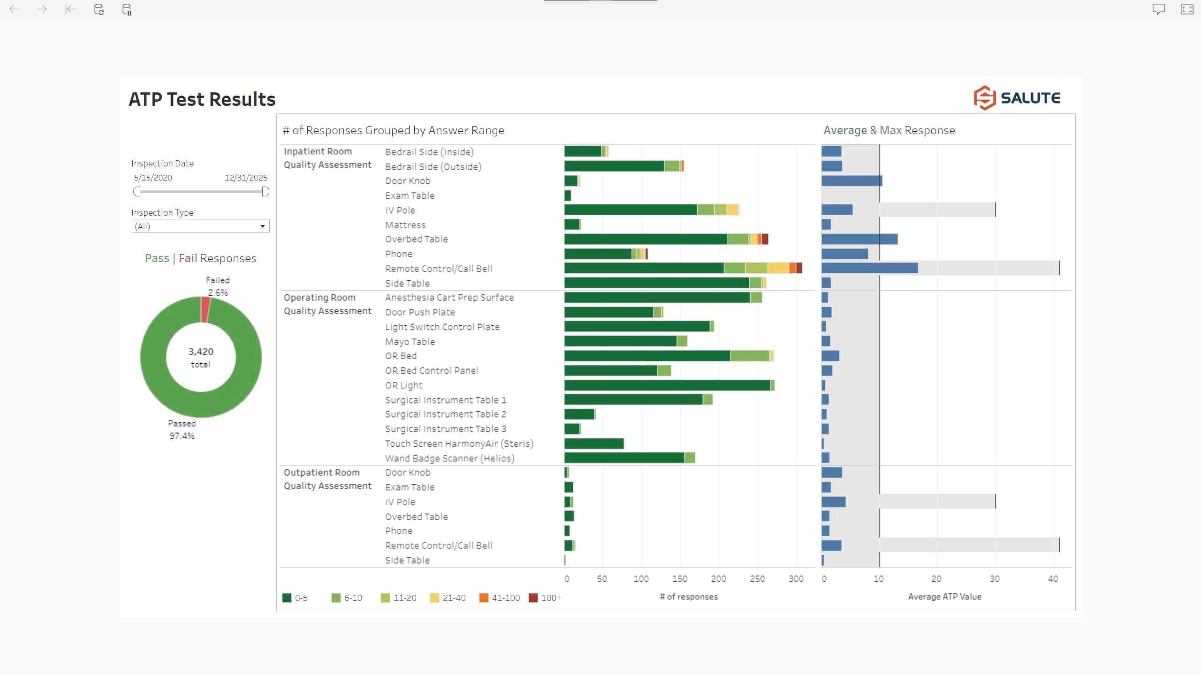Click the undo back arrow icon
The image size is (1201, 675).
tap(14, 9)
